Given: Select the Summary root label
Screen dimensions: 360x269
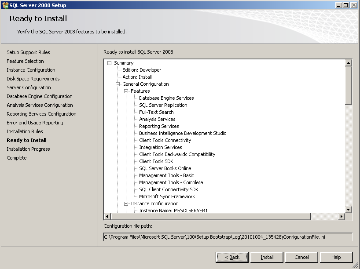Looking at the screenshot, I should [124, 63].
